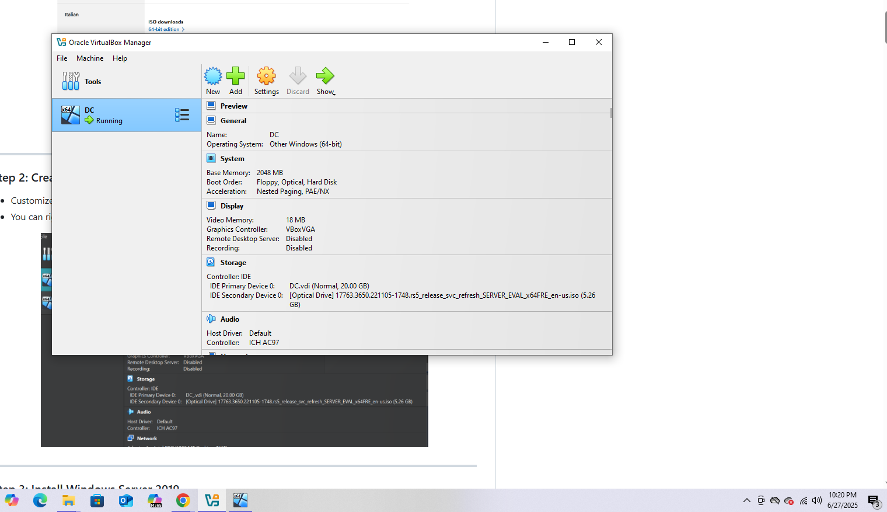Click the 2048 MB base memory value

tap(270, 173)
